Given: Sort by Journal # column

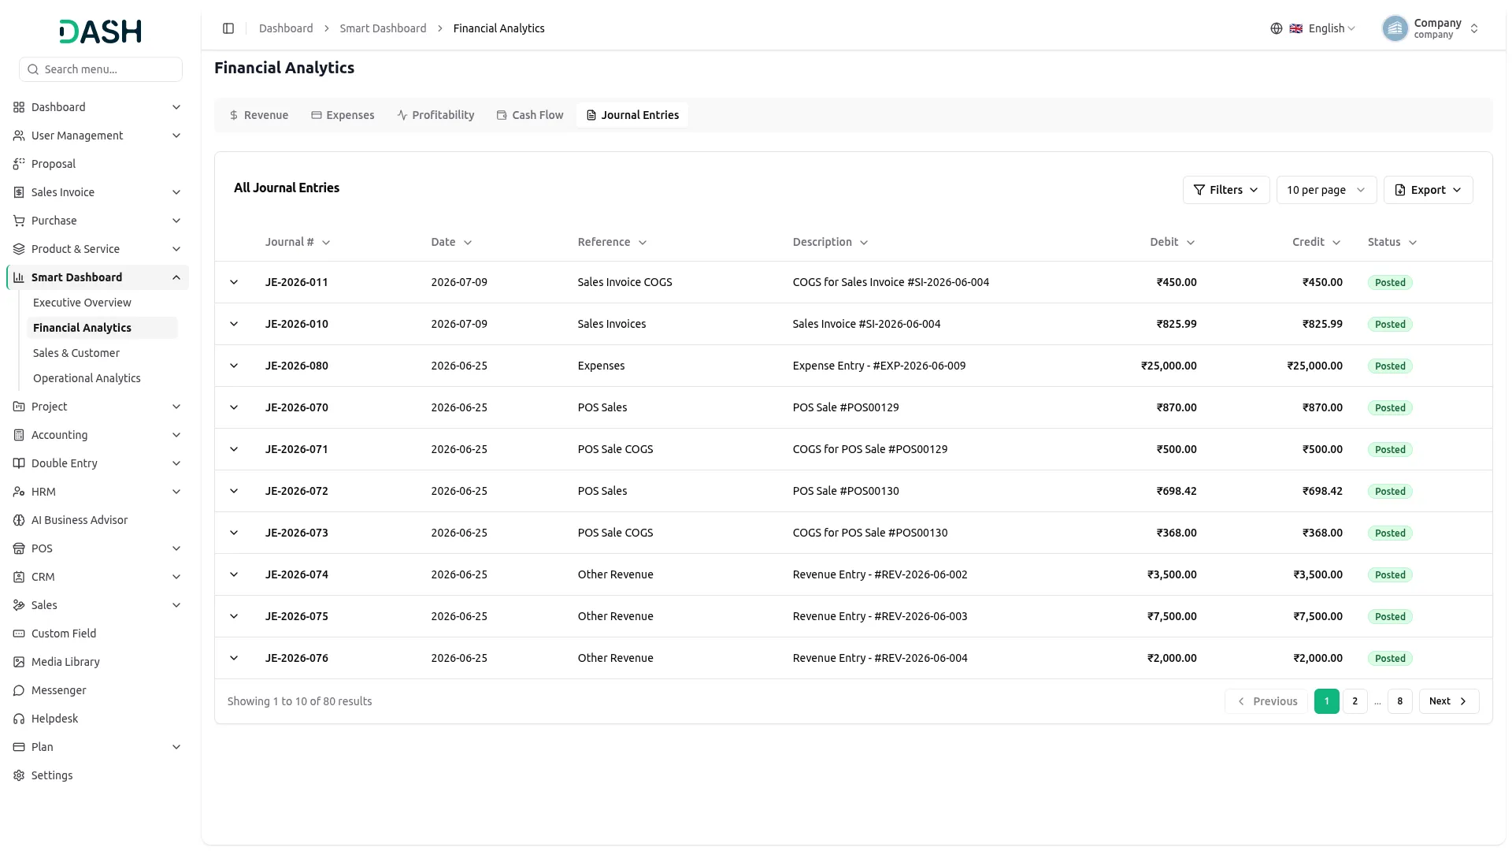Looking at the screenshot, I should (x=298, y=242).
